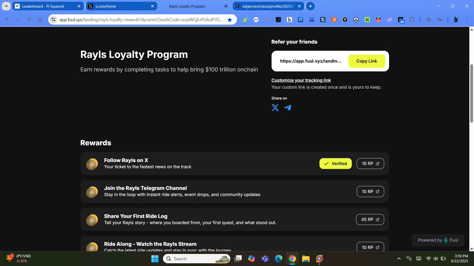Click the Powered by Fuul badge
The width and height of the screenshot is (474, 266).
pos(438,240)
